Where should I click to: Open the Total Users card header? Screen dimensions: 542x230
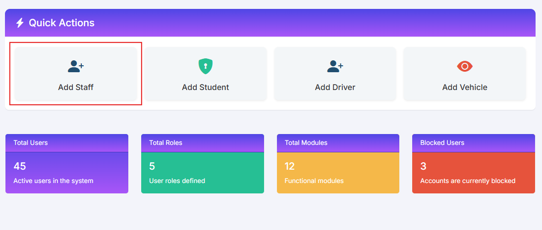67,143
